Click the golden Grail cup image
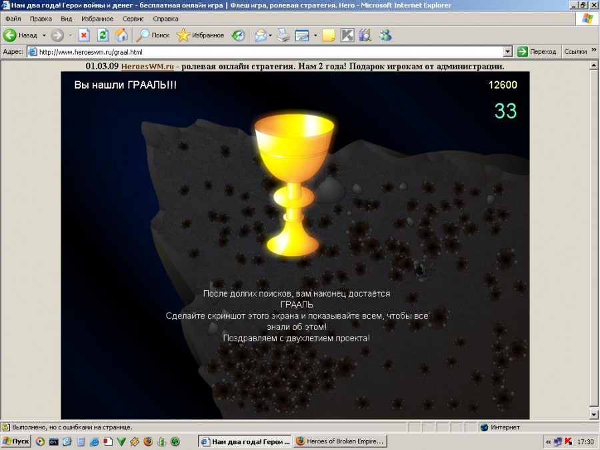Screen dimensions: 600x450 click(293, 185)
